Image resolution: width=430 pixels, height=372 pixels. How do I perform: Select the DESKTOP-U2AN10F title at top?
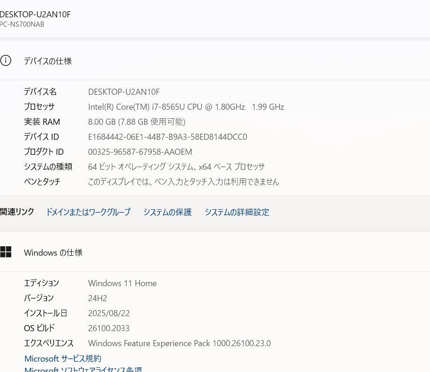click(x=35, y=14)
